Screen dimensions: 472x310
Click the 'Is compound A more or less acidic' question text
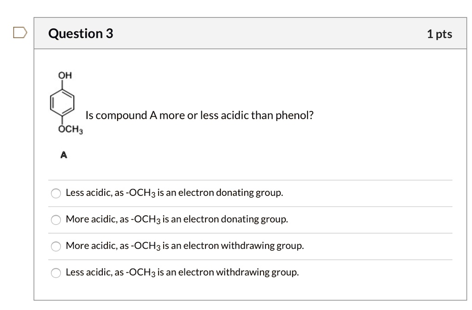(199, 115)
